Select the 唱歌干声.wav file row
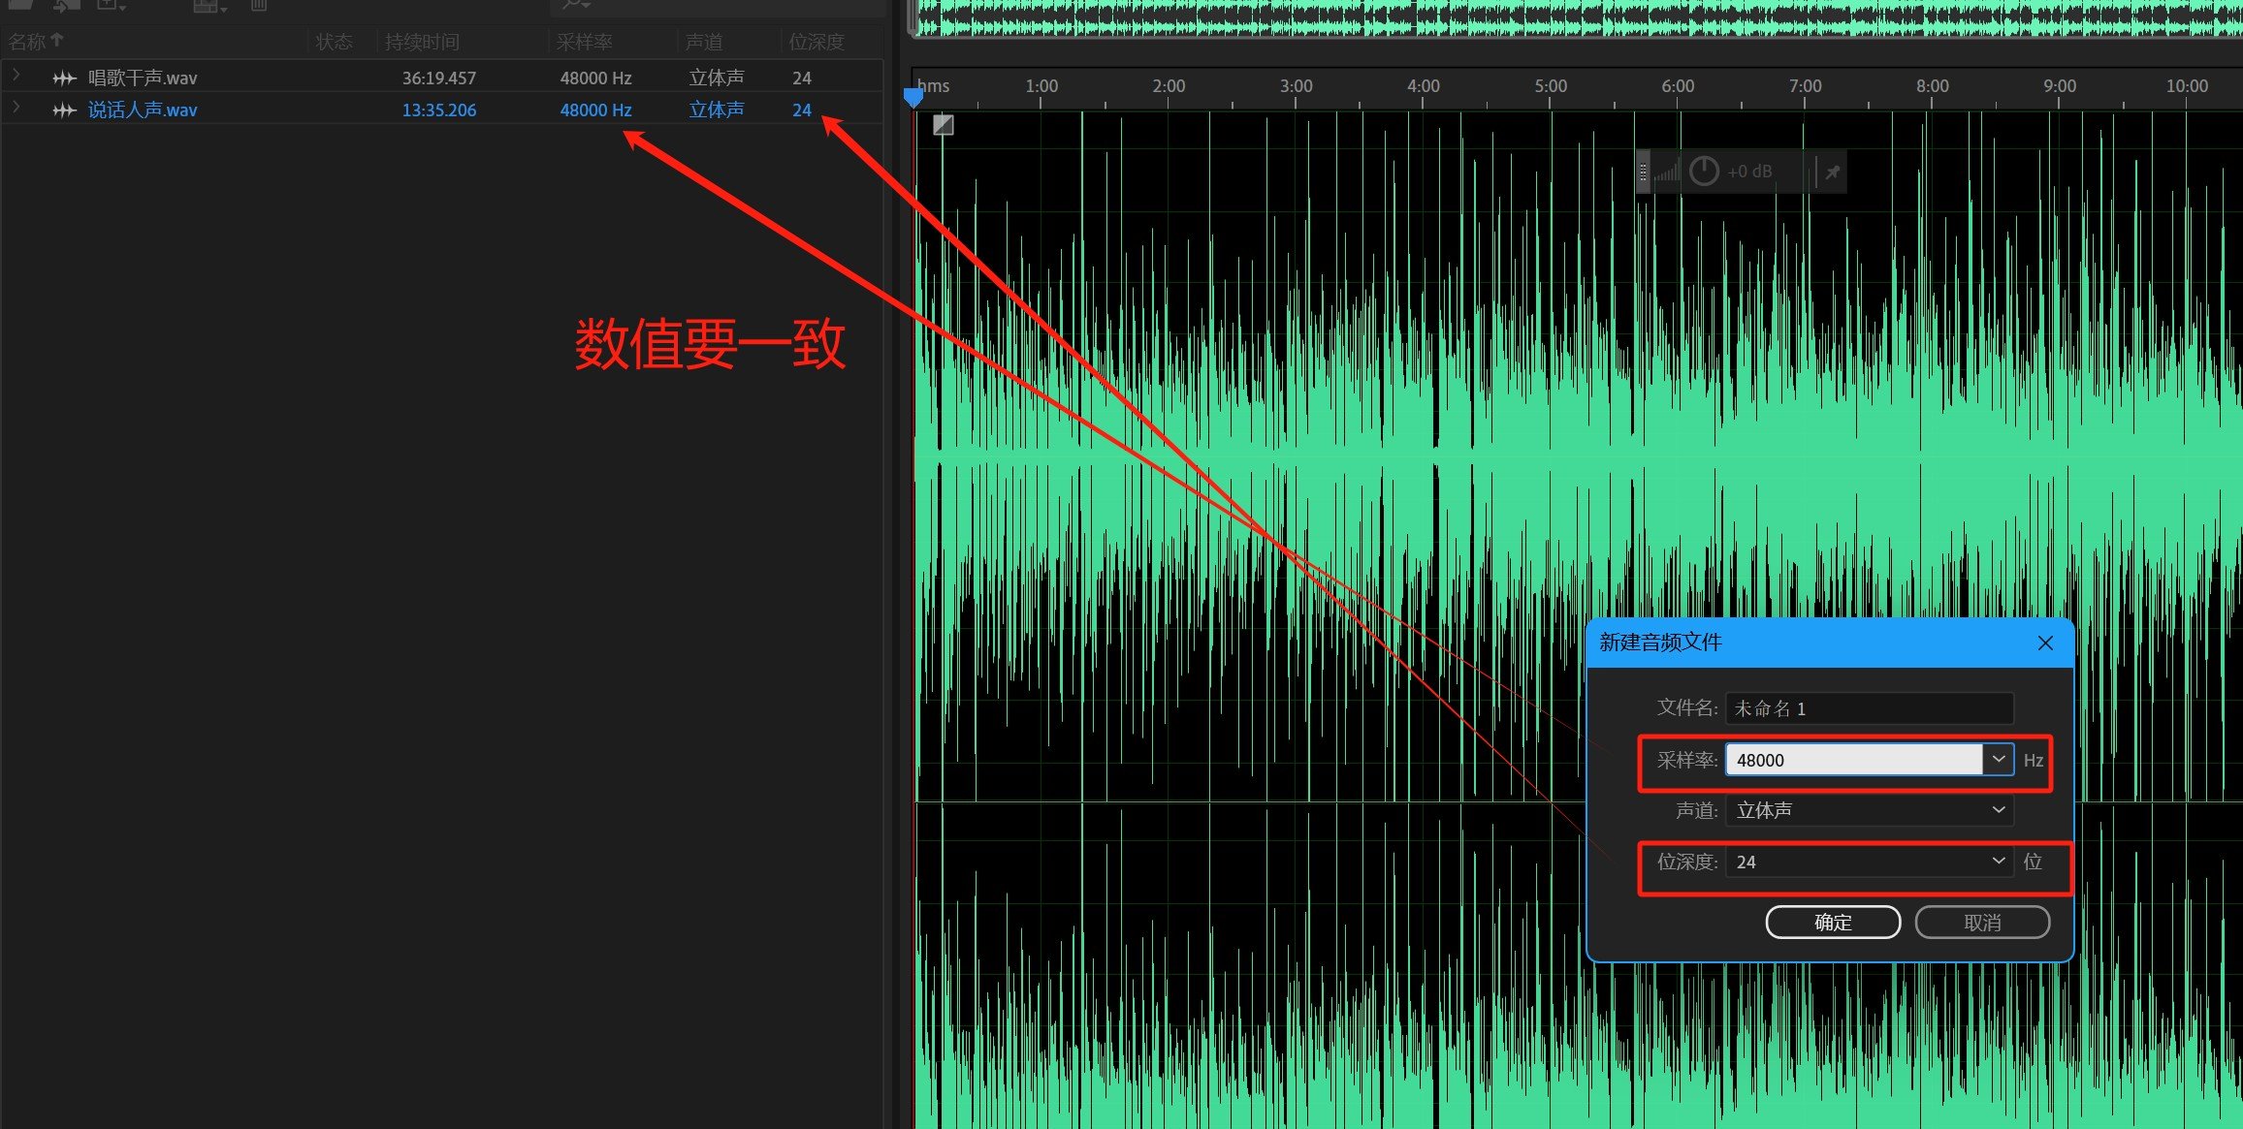2243x1129 pixels. point(291,78)
